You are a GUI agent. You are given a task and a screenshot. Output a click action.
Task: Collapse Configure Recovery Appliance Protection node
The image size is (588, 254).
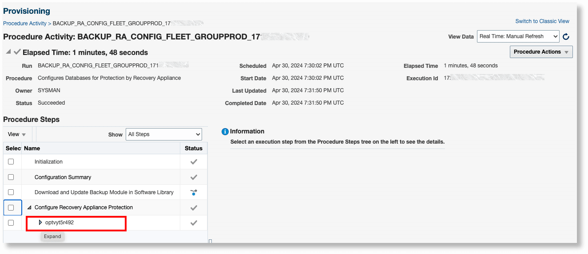pyautogui.click(x=30, y=207)
